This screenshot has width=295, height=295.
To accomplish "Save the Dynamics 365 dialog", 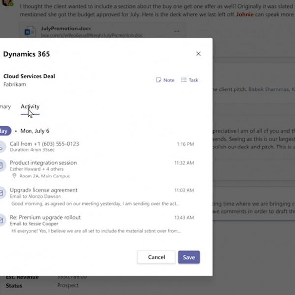I will [x=189, y=257].
